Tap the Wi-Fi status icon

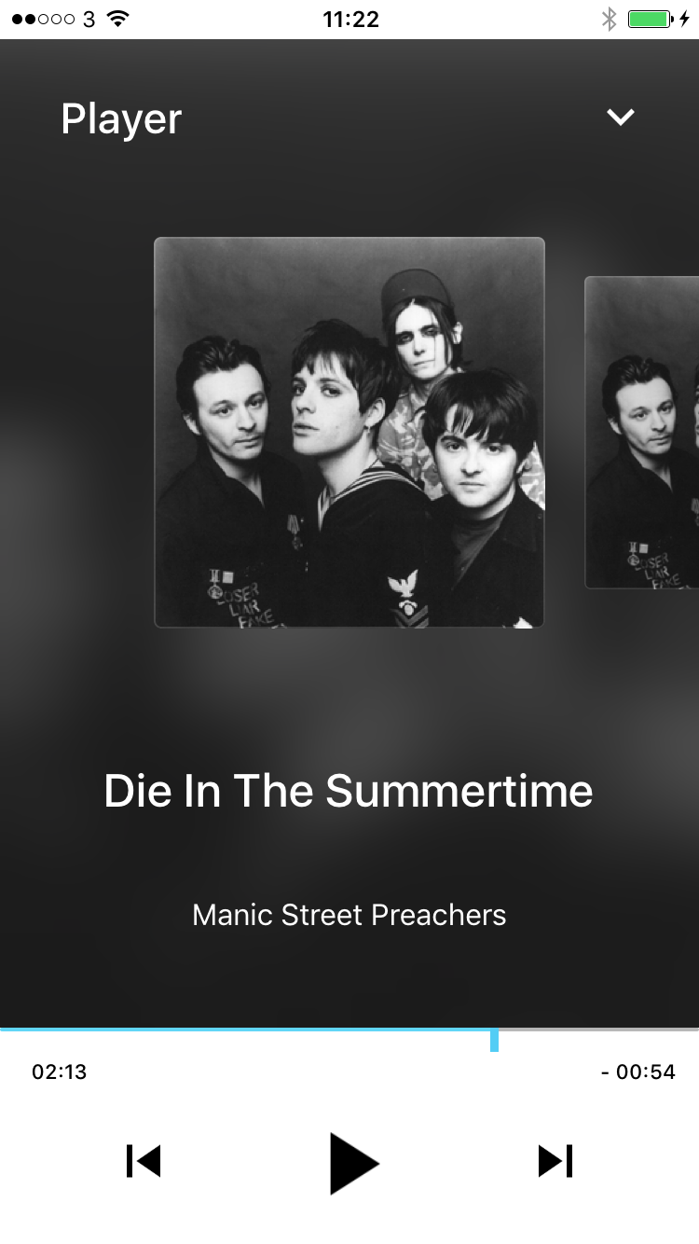pyautogui.click(x=117, y=19)
